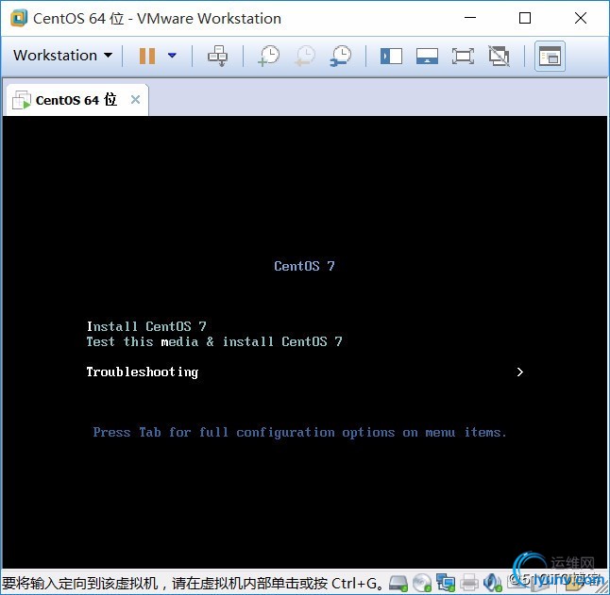
Task: Click the CD/DVD drive status icon
Action: (422, 583)
